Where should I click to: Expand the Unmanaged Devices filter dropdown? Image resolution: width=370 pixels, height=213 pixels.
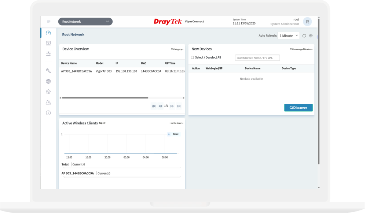(301, 49)
